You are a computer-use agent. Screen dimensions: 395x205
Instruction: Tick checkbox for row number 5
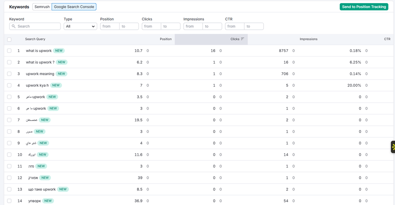(9, 97)
